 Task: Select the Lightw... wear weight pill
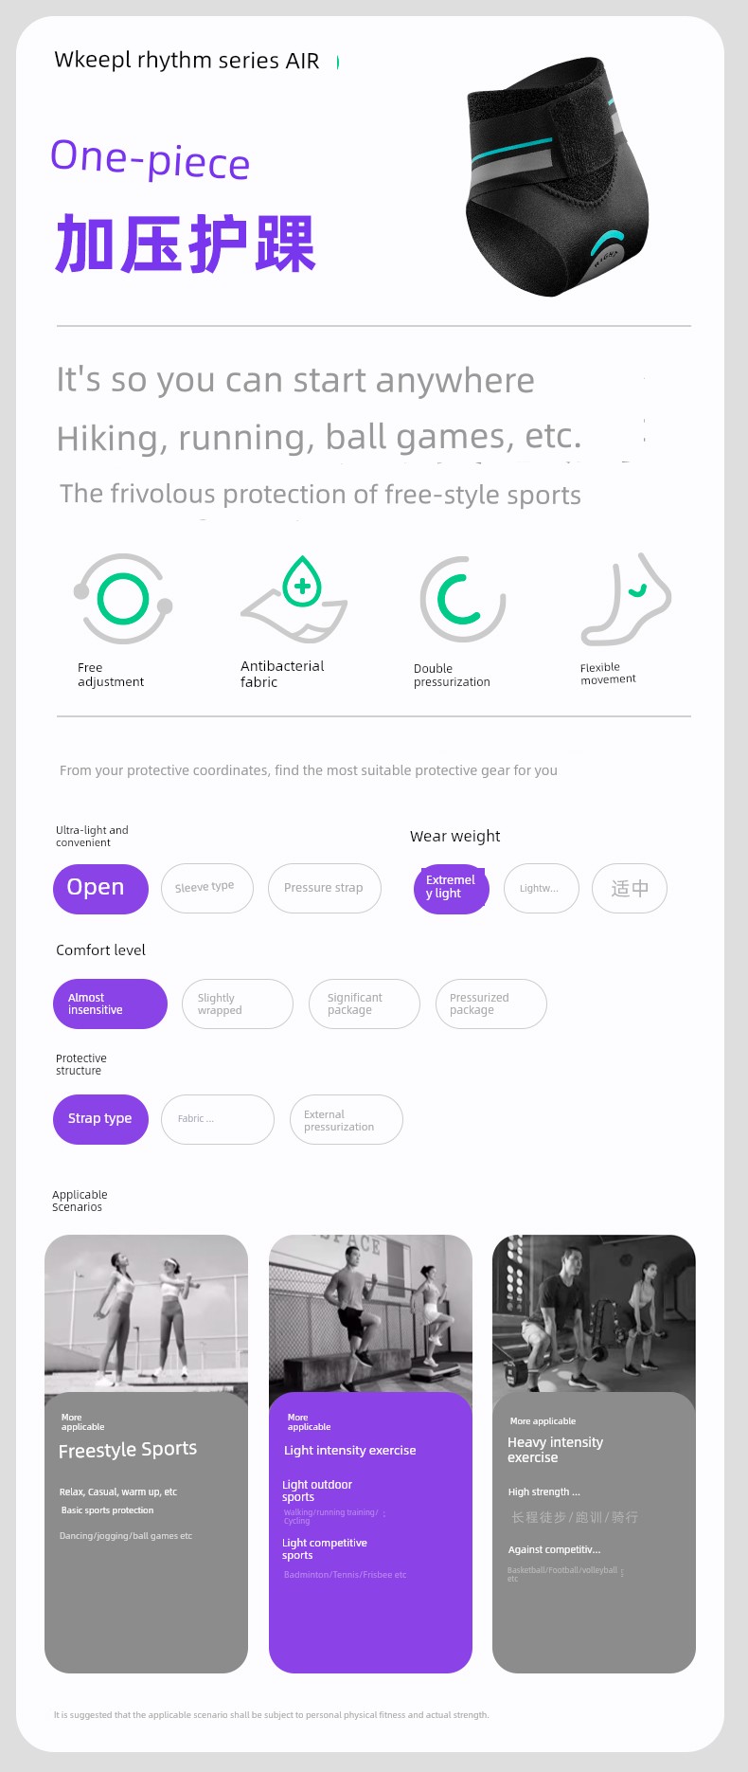click(x=541, y=889)
